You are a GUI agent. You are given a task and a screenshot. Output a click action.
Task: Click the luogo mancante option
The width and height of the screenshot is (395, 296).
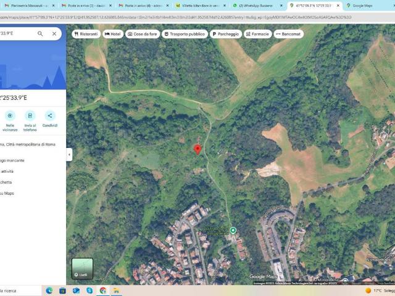[12, 160]
